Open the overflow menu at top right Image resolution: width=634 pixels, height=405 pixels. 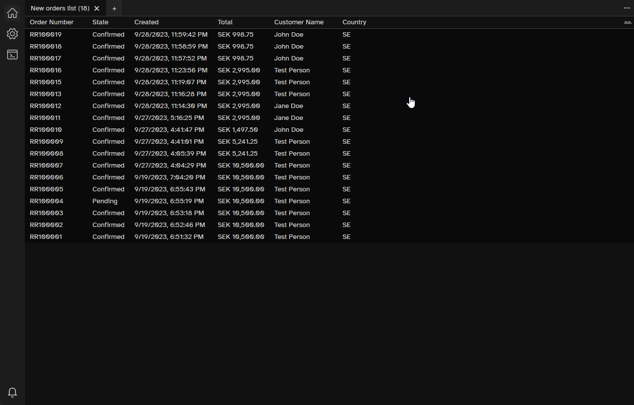pyautogui.click(x=627, y=8)
